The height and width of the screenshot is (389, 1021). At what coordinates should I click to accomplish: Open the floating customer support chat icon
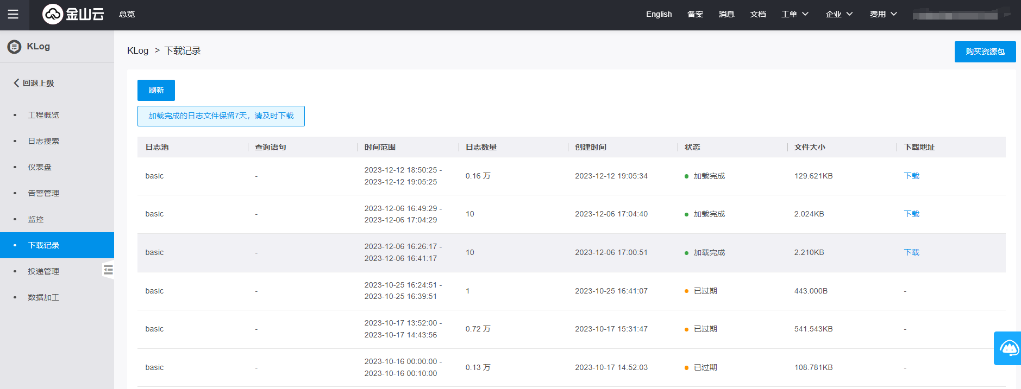(x=1009, y=348)
